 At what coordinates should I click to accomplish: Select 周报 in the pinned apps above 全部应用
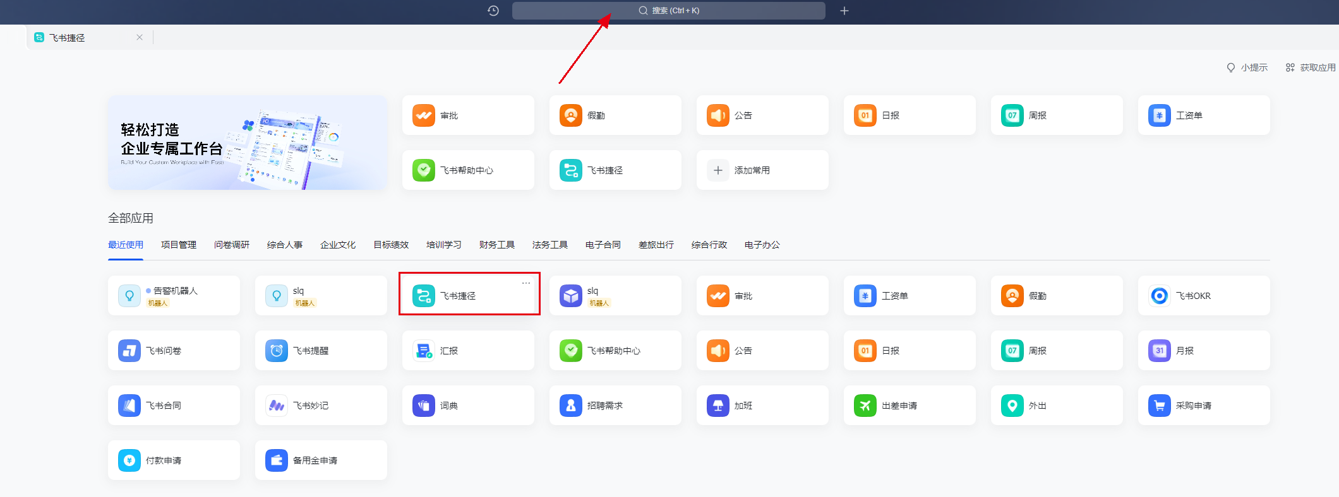[x=1057, y=115]
